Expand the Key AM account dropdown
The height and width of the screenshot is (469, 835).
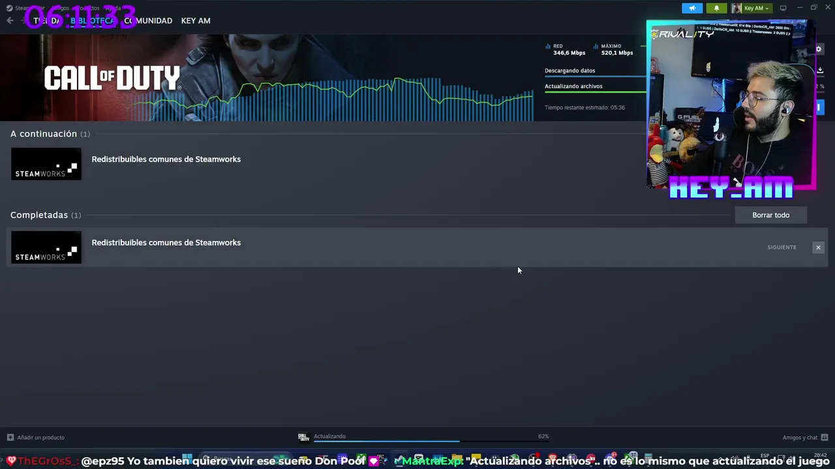click(756, 8)
